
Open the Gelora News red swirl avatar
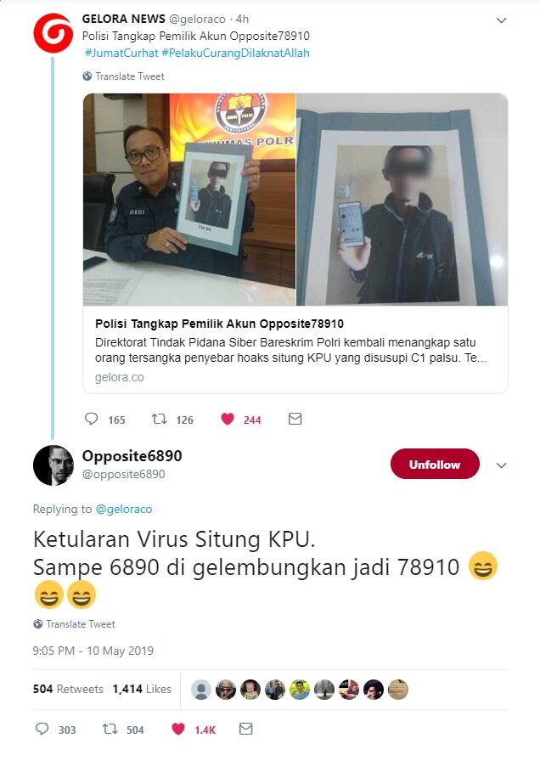click(53, 33)
